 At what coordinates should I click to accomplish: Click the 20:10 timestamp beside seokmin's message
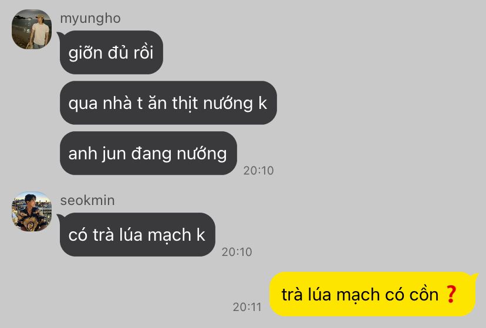237,252
